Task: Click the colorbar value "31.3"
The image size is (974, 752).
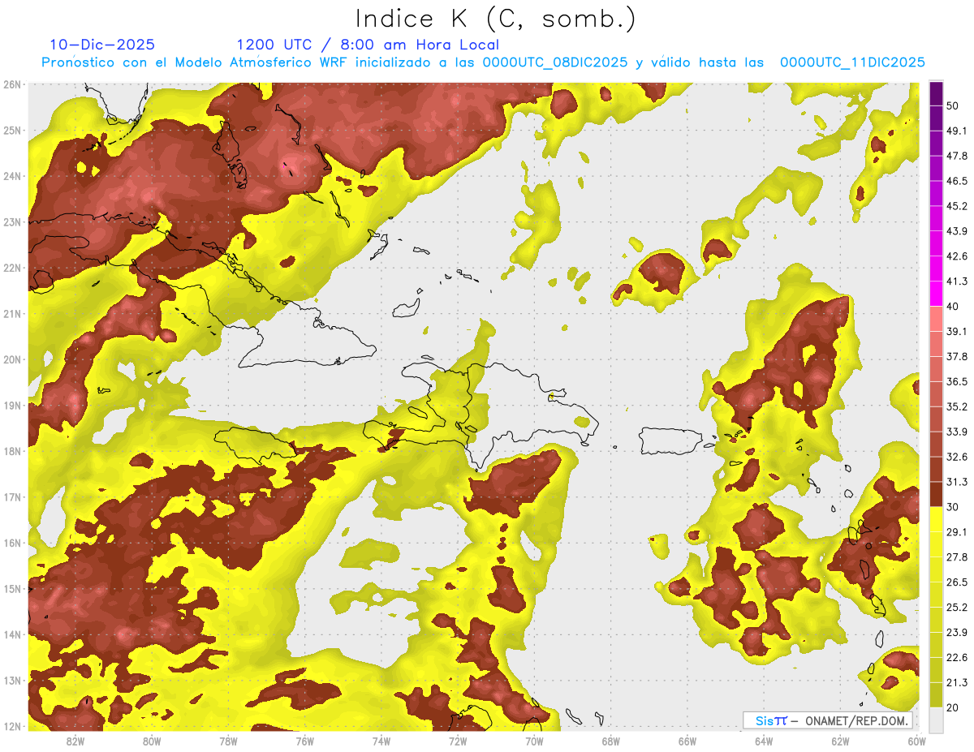Action: (957, 482)
